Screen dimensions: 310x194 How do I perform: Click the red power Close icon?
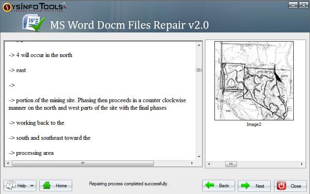point(281,186)
